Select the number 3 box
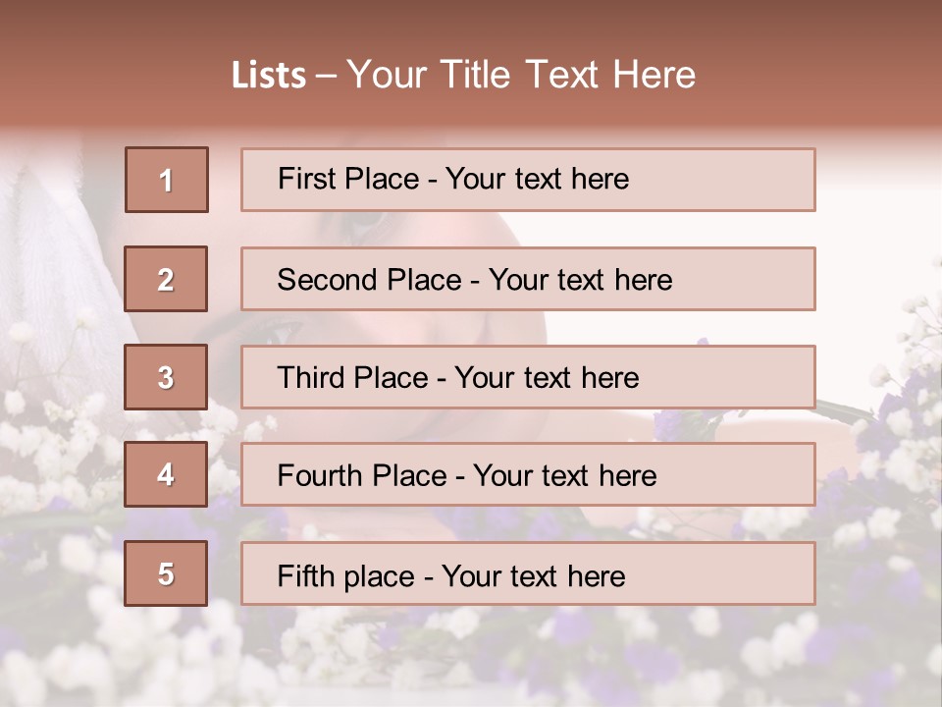This screenshot has height=707, width=942. [x=166, y=377]
